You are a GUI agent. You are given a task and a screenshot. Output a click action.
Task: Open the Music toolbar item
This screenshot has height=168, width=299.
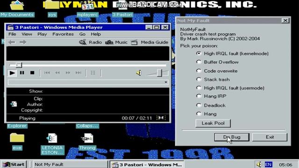click(x=116, y=42)
